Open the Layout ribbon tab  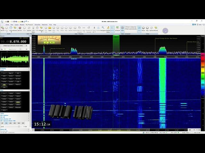[x=16, y=25]
